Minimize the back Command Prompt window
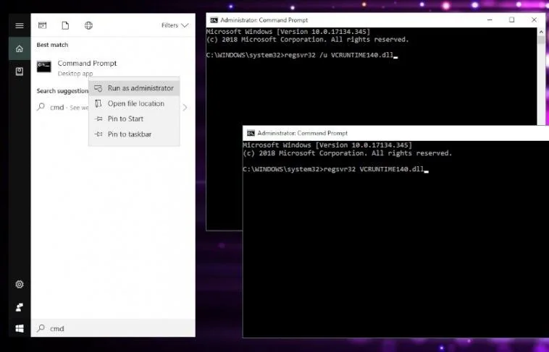The height and width of the screenshot is (352, 549). (490, 20)
